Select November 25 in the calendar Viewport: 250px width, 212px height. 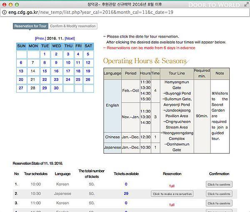point(78,79)
